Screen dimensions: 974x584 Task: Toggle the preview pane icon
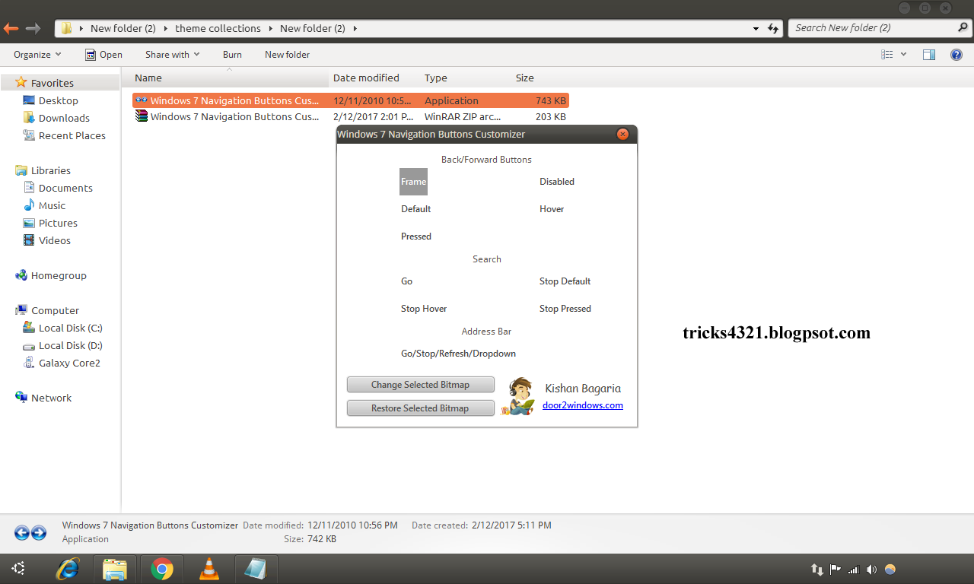(928, 55)
